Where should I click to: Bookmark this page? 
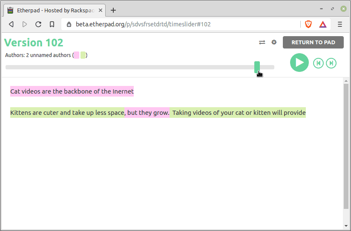[52, 24]
